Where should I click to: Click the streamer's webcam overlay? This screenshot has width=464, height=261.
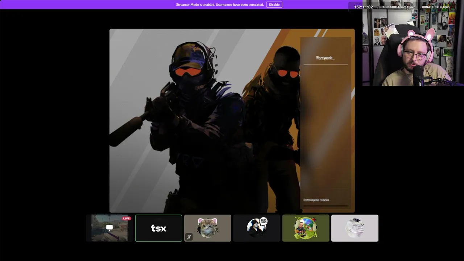coord(413,43)
